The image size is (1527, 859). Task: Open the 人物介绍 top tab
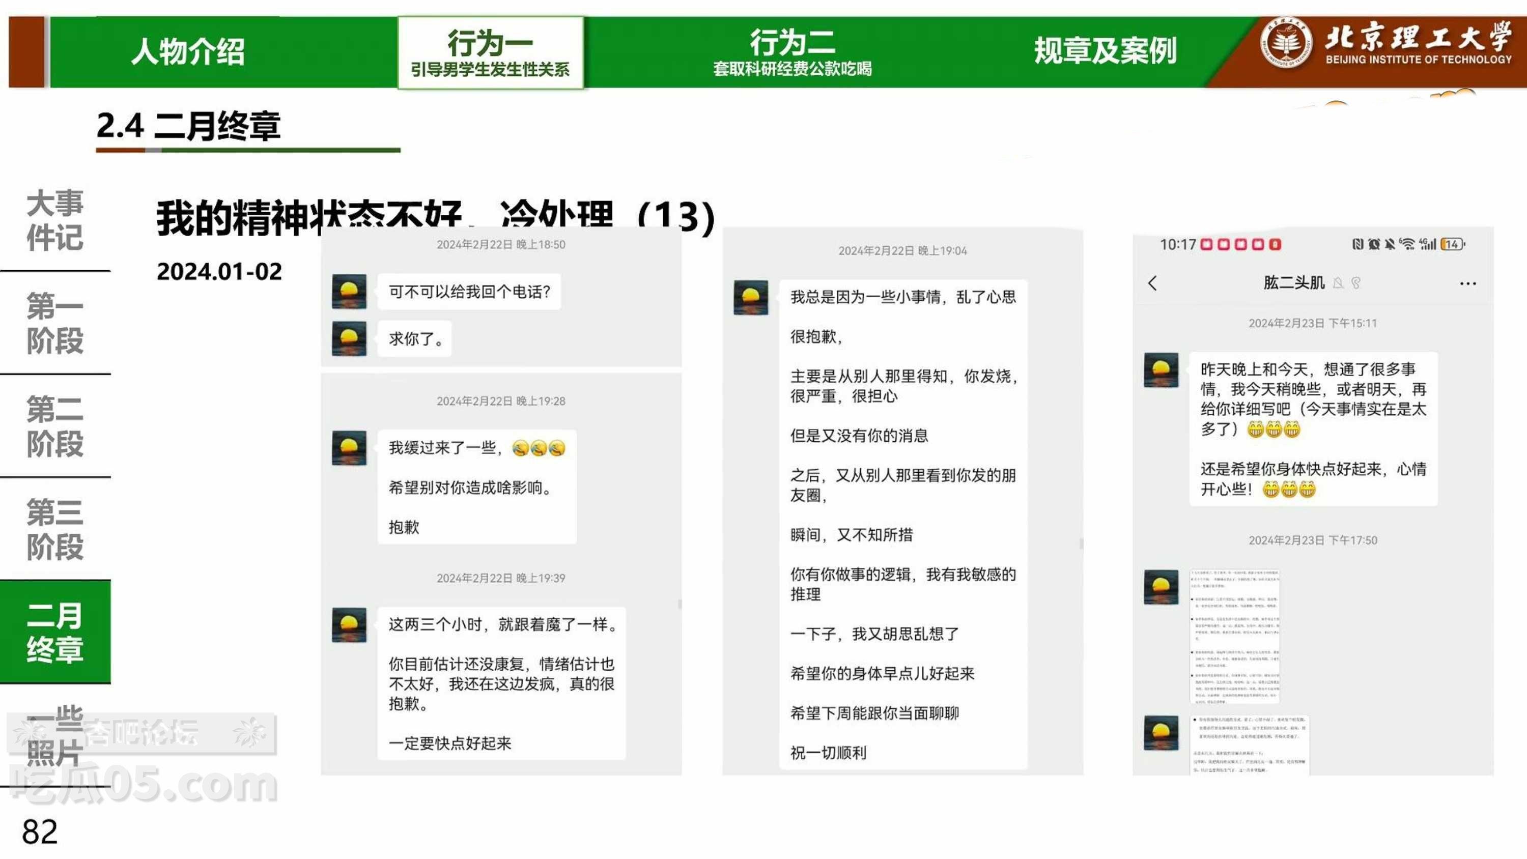(187, 51)
